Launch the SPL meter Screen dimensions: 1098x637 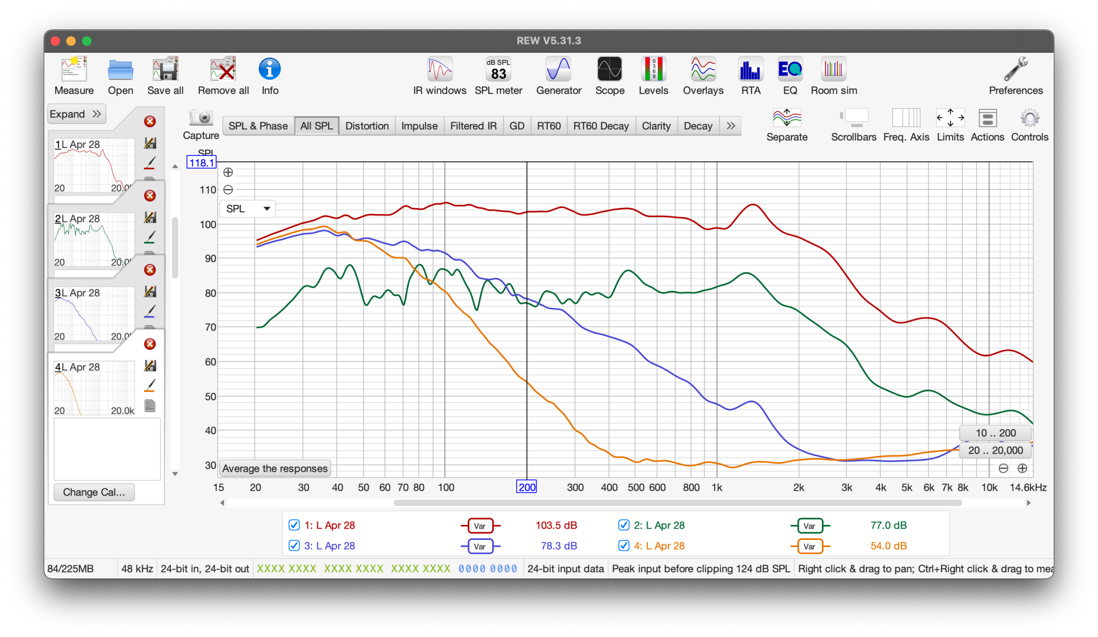click(x=498, y=76)
